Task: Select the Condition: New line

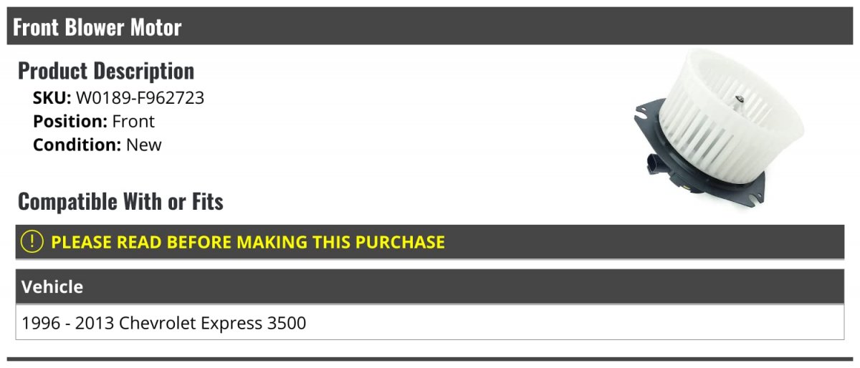Action: pos(97,144)
